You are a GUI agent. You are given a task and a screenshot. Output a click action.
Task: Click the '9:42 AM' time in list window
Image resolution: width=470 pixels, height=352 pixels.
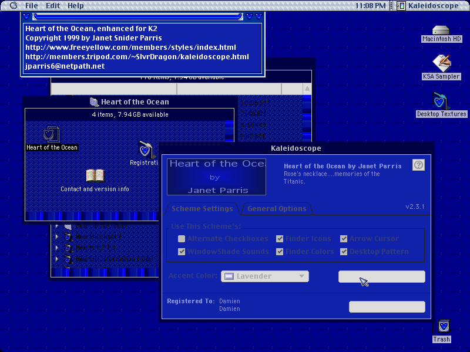(x=253, y=136)
